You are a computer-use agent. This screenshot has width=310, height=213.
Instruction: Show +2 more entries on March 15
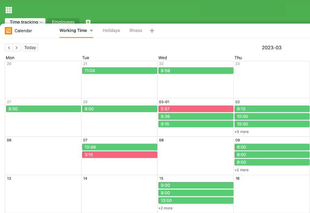(165, 208)
